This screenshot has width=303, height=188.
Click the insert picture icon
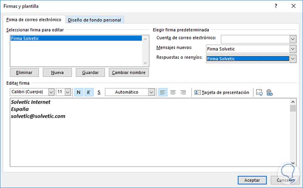pyautogui.click(x=259, y=92)
